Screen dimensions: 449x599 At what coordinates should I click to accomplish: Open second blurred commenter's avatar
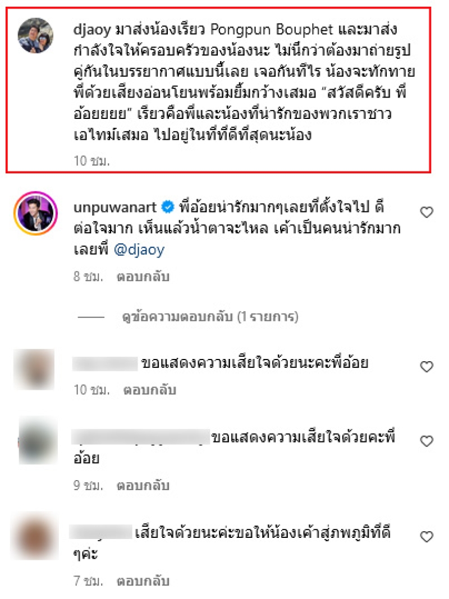tap(38, 440)
